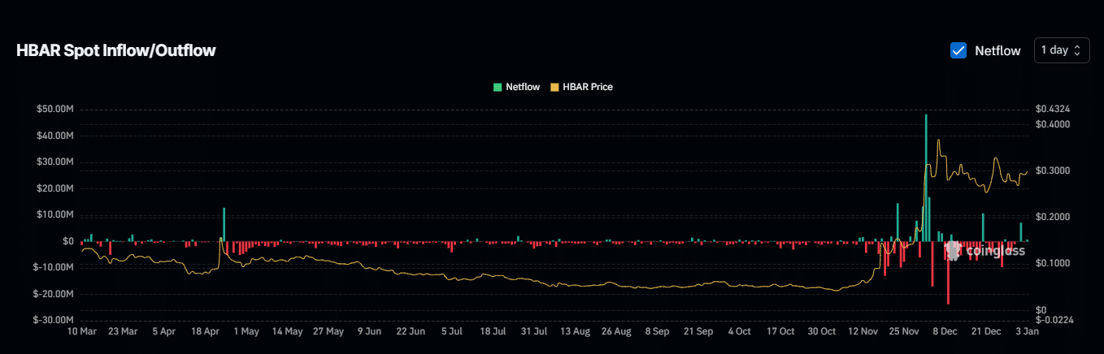
Task: Click the up-down chevron in interval selector
Action: point(1077,50)
